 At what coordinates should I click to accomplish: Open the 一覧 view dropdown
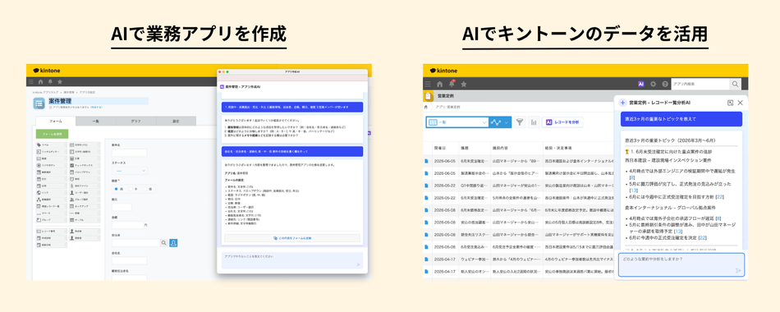tap(457, 122)
